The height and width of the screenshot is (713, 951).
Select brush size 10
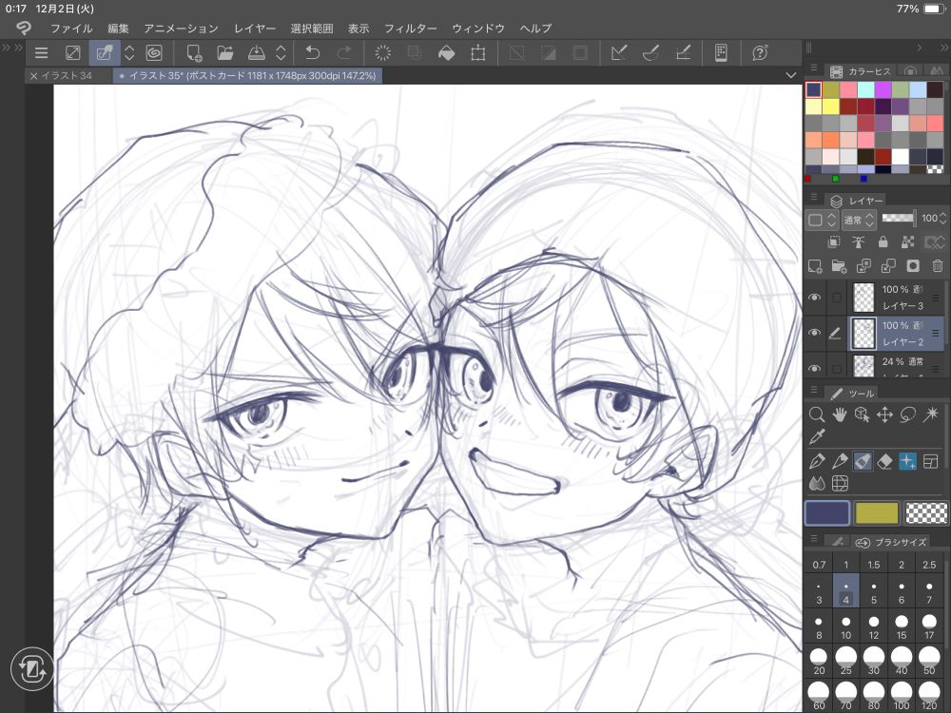(845, 626)
